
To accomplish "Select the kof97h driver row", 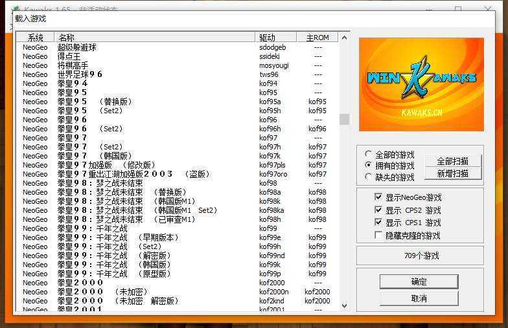I will pos(178,147).
